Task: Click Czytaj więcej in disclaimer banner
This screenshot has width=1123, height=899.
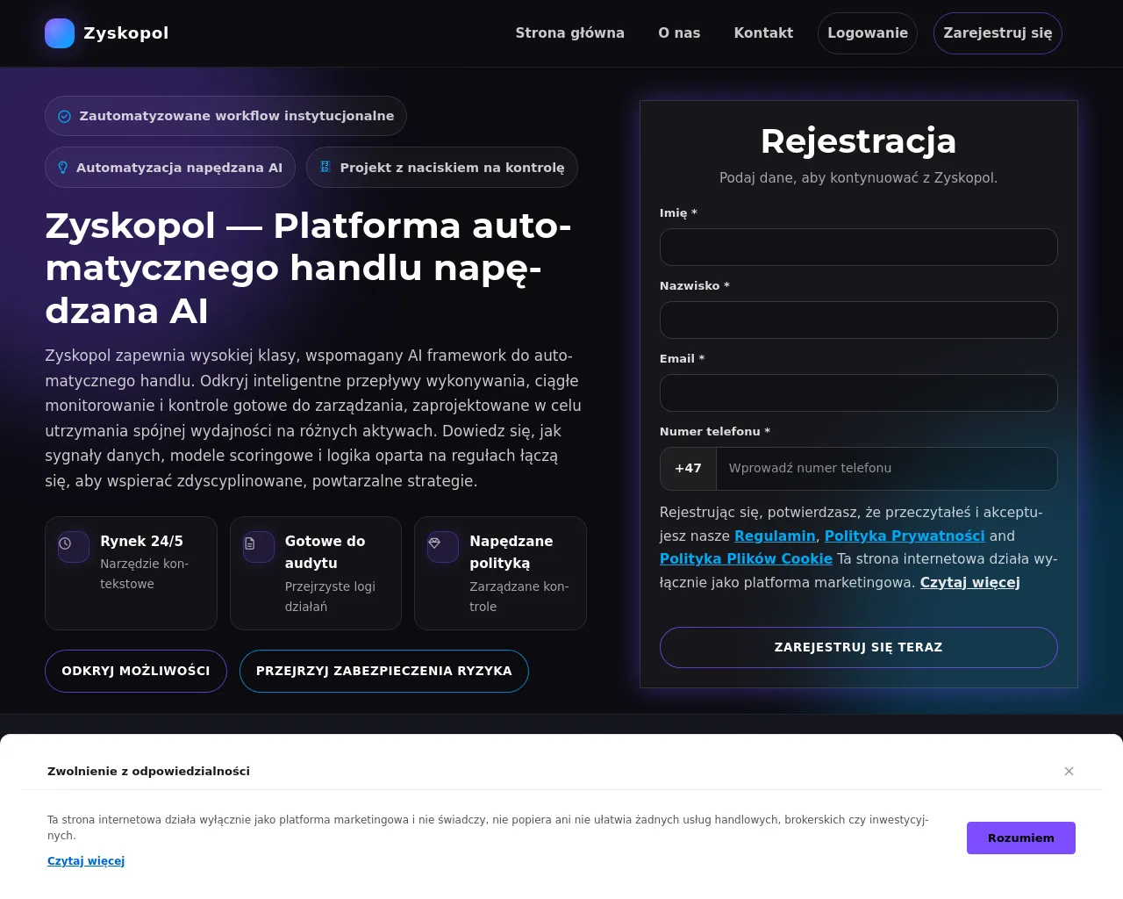Action: pos(86,860)
